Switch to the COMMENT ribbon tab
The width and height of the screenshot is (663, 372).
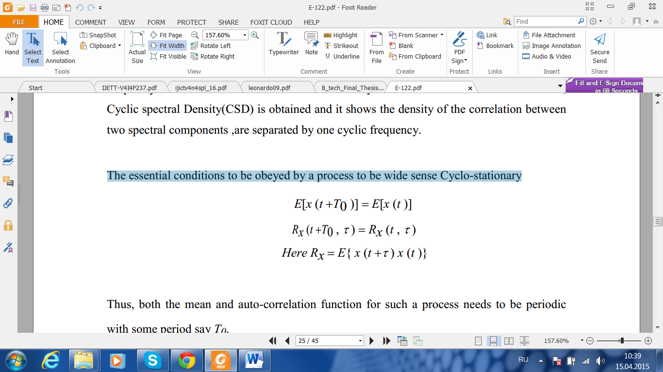tap(90, 22)
